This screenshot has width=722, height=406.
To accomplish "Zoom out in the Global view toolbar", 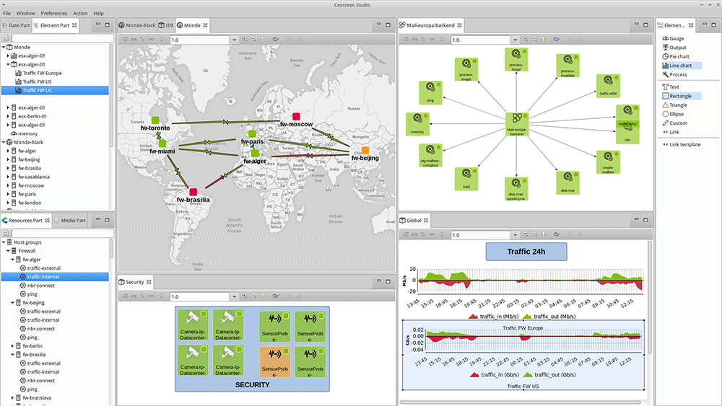I will pos(534,234).
